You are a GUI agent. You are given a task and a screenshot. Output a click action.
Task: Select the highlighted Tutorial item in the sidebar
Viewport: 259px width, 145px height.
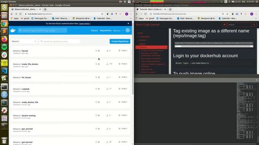pyautogui.click(x=151, y=47)
